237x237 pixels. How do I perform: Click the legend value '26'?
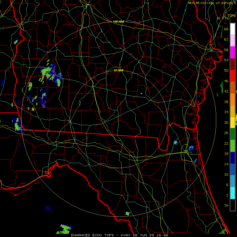coord(226,133)
